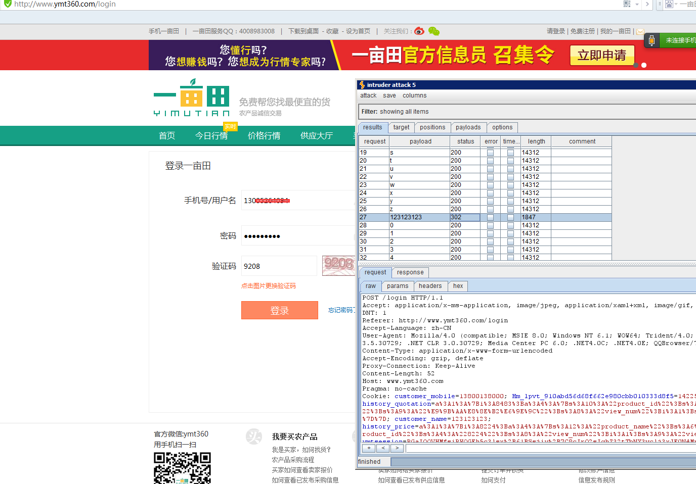Viewport: 696px width, 484px height.
Task: Open dropdown arrow next to QR icon
Action: pos(637,4)
